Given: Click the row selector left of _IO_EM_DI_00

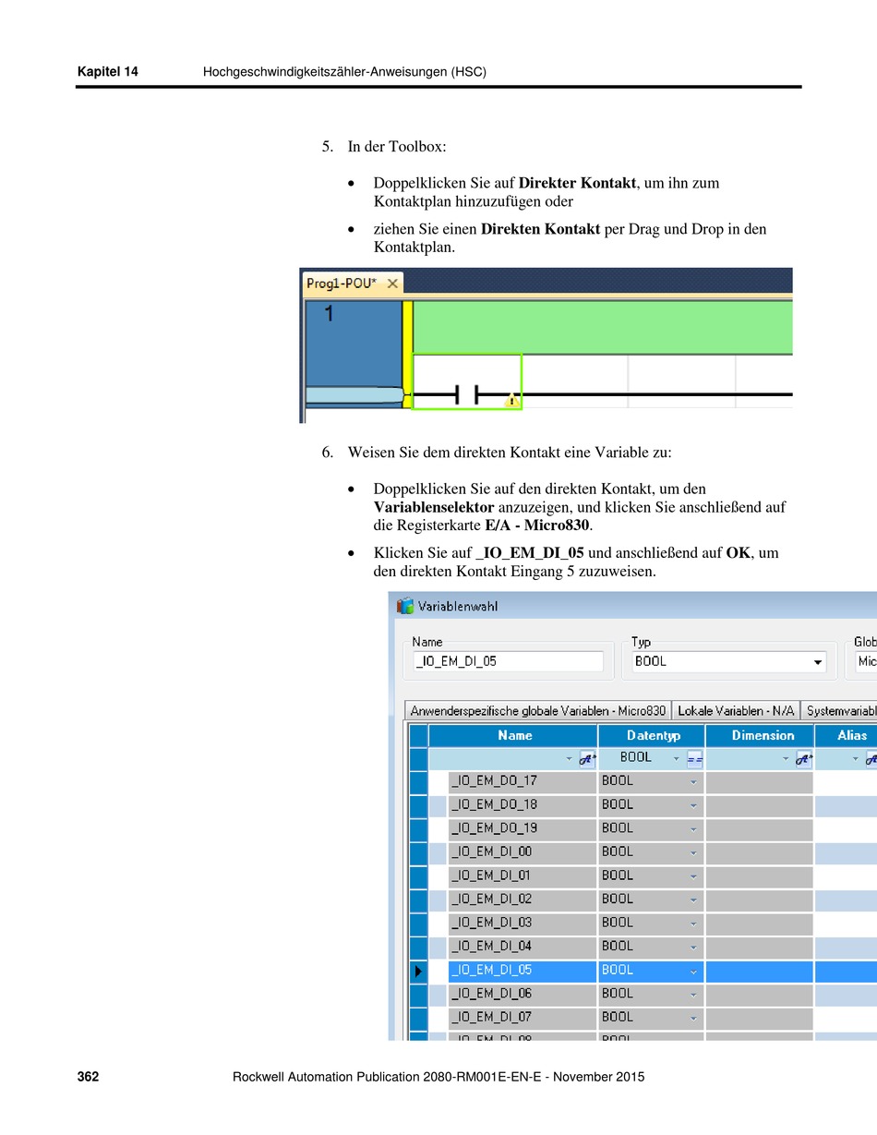Looking at the screenshot, I should [x=418, y=852].
